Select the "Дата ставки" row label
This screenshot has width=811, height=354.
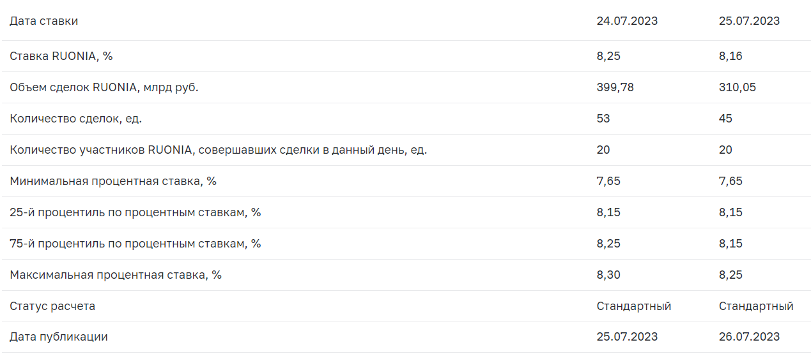[44, 21]
